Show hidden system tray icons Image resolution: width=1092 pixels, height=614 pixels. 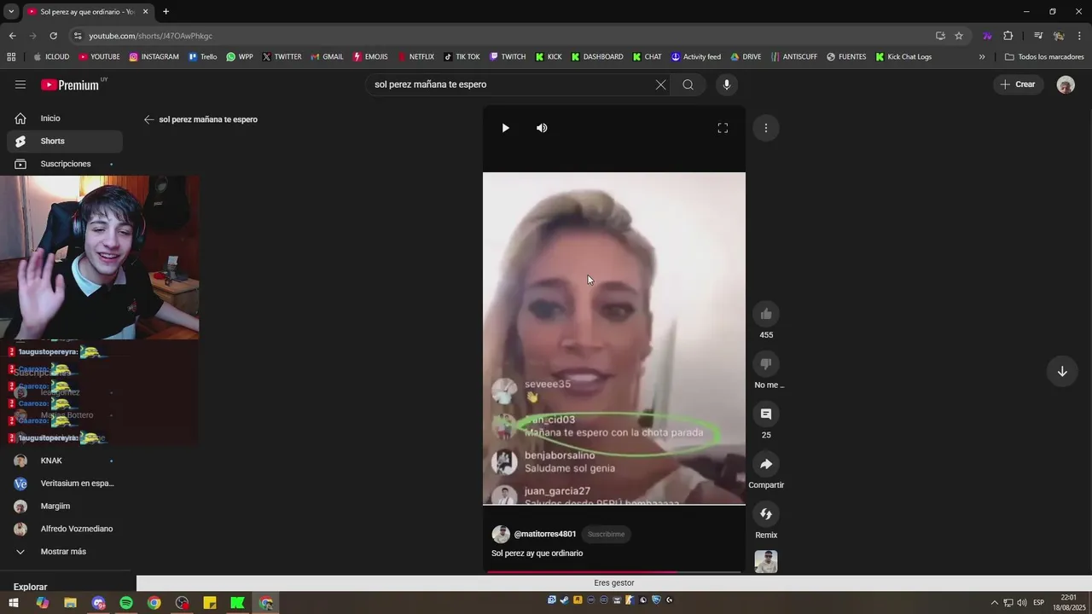[994, 603]
